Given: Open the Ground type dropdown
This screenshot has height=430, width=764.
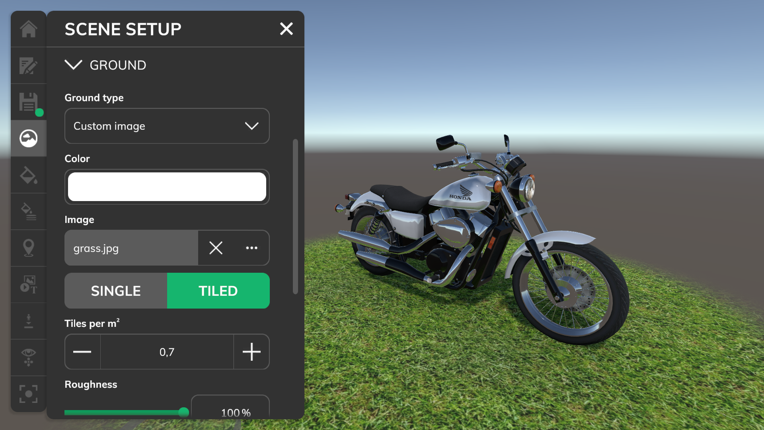Looking at the screenshot, I should click(x=167, y=126).
